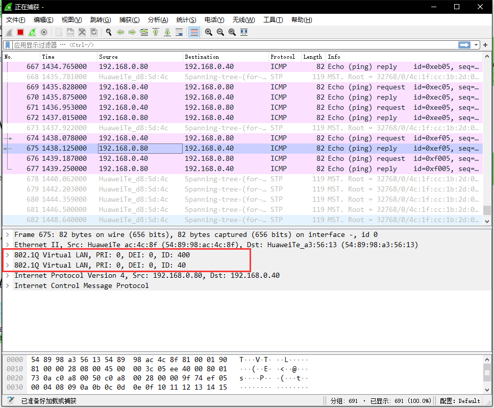The image size is (494, 408).
Task: Open find packet magnifier tool
Action: coord(109,32)
